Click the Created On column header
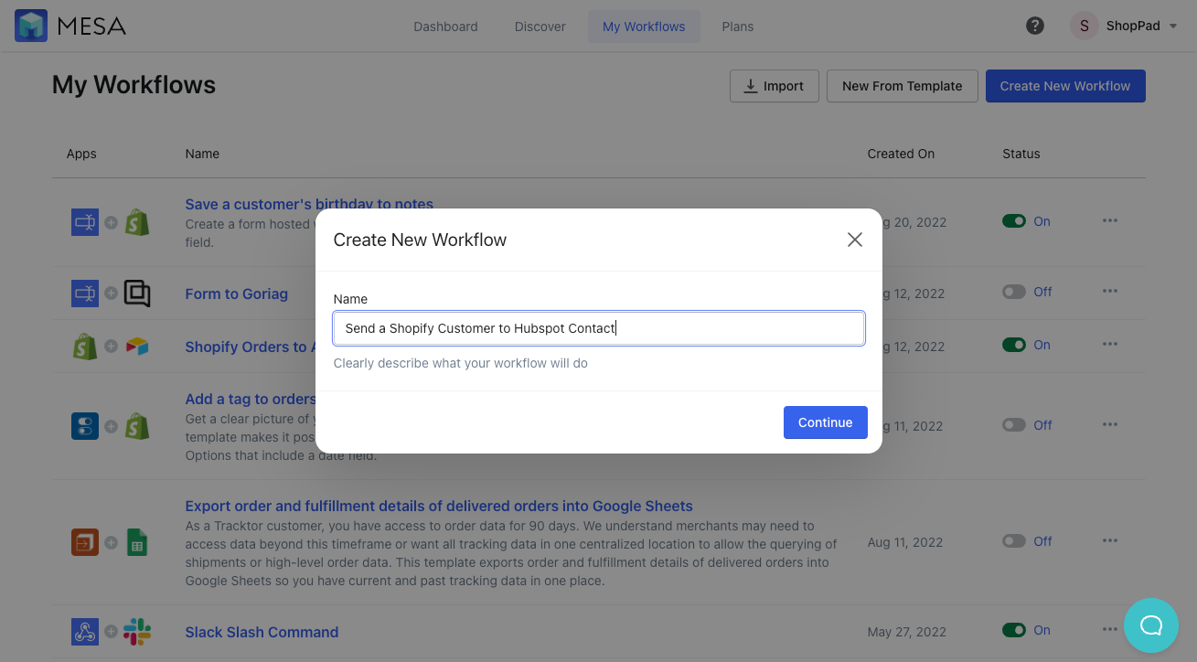This screenshot has height=662, width=1197. click(x=901, y=154)
